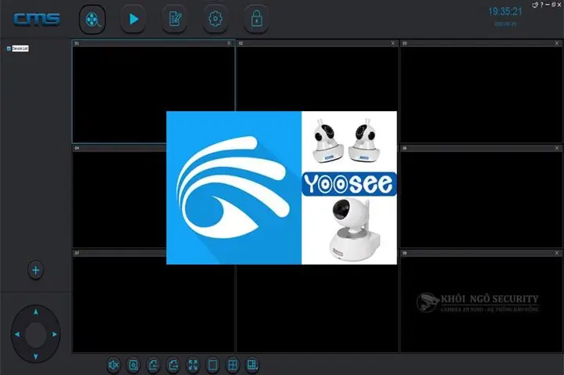Mute audio in bottom toolbar
The height and width of the screenshot is (375, 564).
pos(114,365)
